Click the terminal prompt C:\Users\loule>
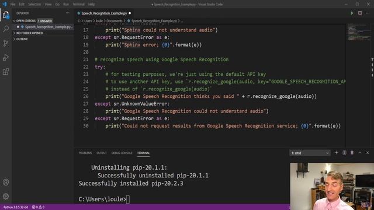The width and height of the screenshot is (374, 210). pos(102,199)
